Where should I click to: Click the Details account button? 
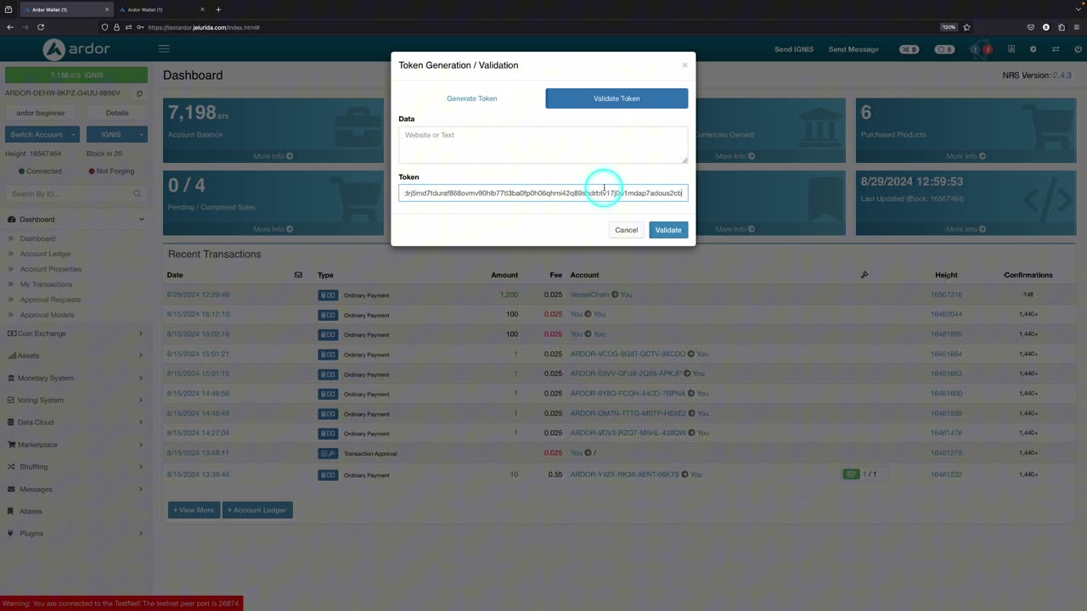point(117,113)
